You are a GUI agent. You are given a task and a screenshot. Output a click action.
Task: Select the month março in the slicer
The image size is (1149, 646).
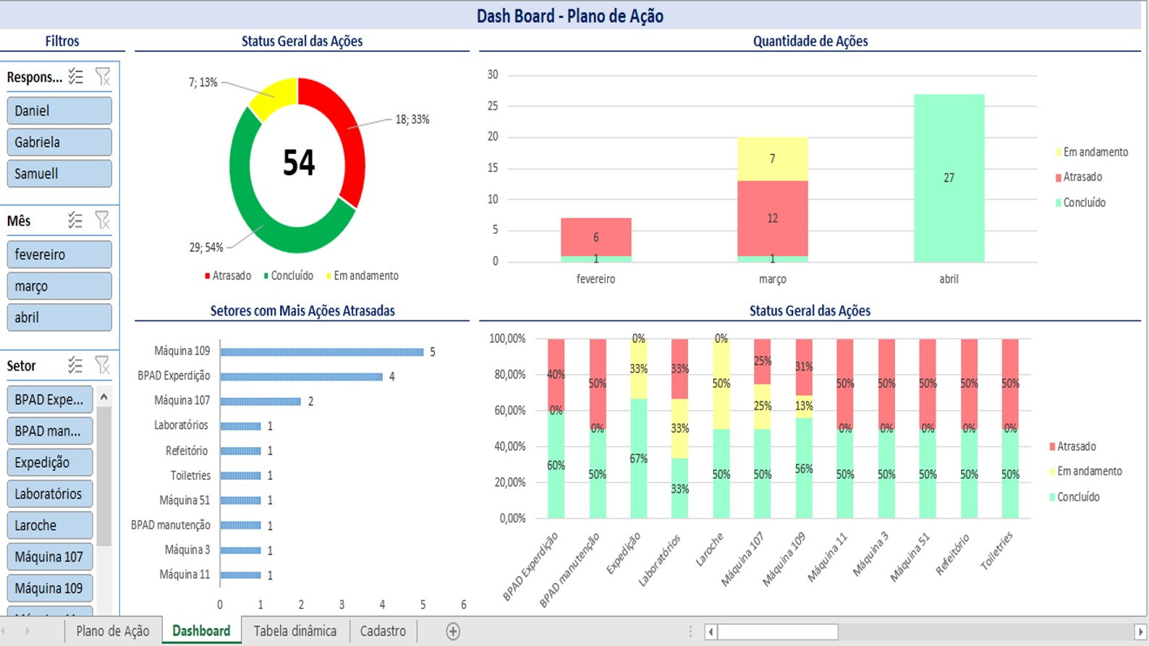tap(59, 286)
